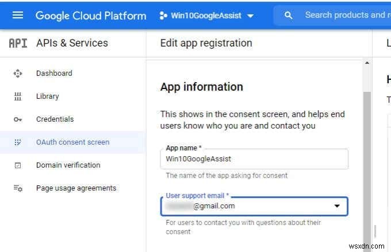This screenshot has width=391, height=252.
Task: Select OAuth consent screen menu item
Action: (72, 142)
